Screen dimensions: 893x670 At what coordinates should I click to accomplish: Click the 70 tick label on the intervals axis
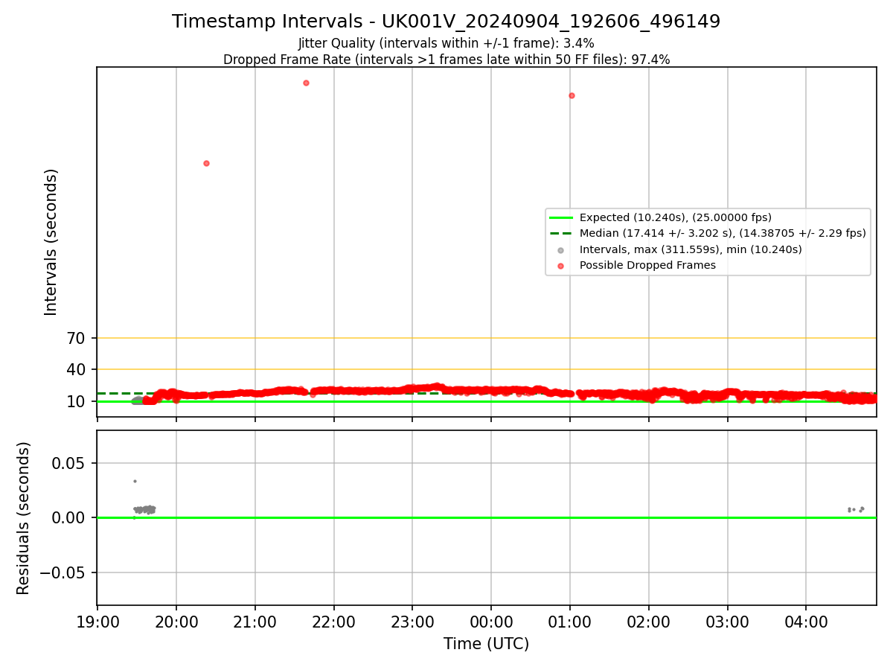(76, 339)
